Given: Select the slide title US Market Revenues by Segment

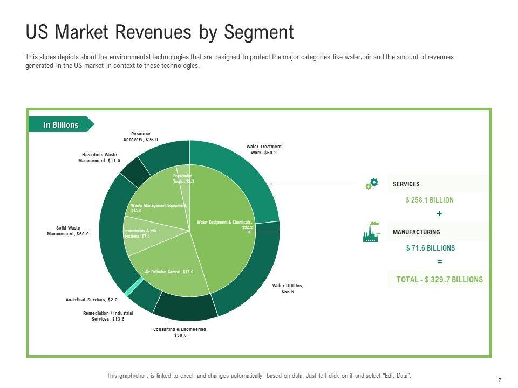Looking at the screenshot, I should click(160, 32).
